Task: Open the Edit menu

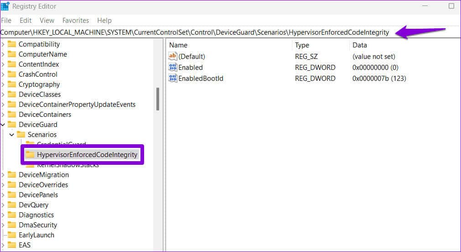Action: pos(26,20)
